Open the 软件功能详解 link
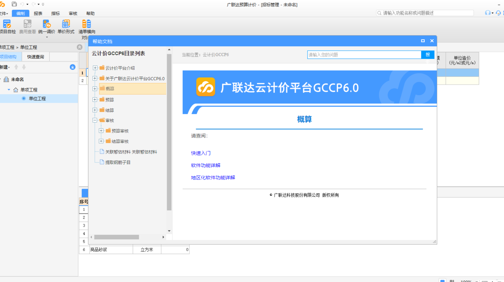The height and width of the screenshot is (282, 504). coord(206,165)
